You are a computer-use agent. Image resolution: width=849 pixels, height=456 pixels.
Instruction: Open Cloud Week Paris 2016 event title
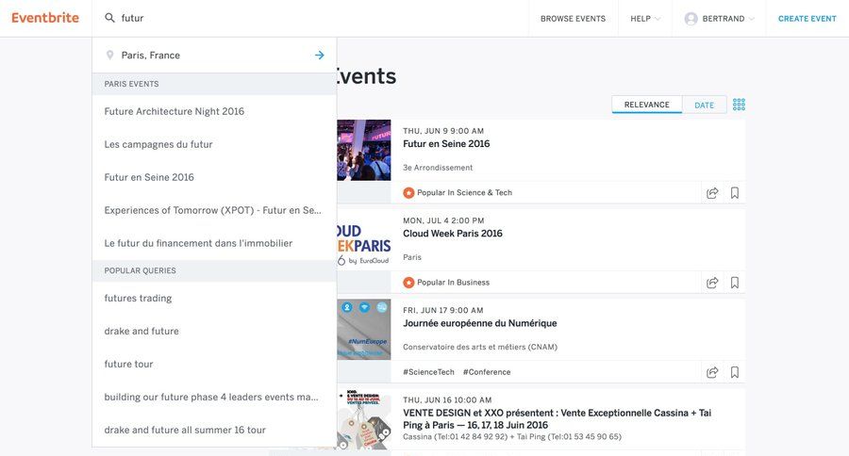453,234
